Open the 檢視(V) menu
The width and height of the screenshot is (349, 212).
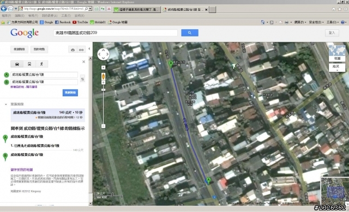33,16
